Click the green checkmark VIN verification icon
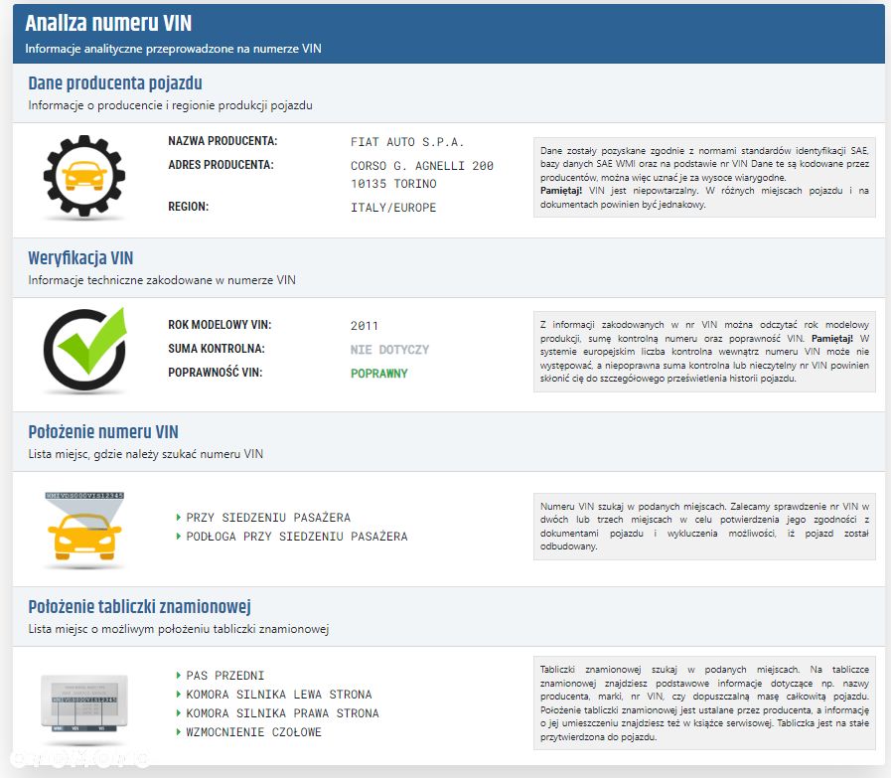This screenshot has width=891, height=778. (85, 350)
